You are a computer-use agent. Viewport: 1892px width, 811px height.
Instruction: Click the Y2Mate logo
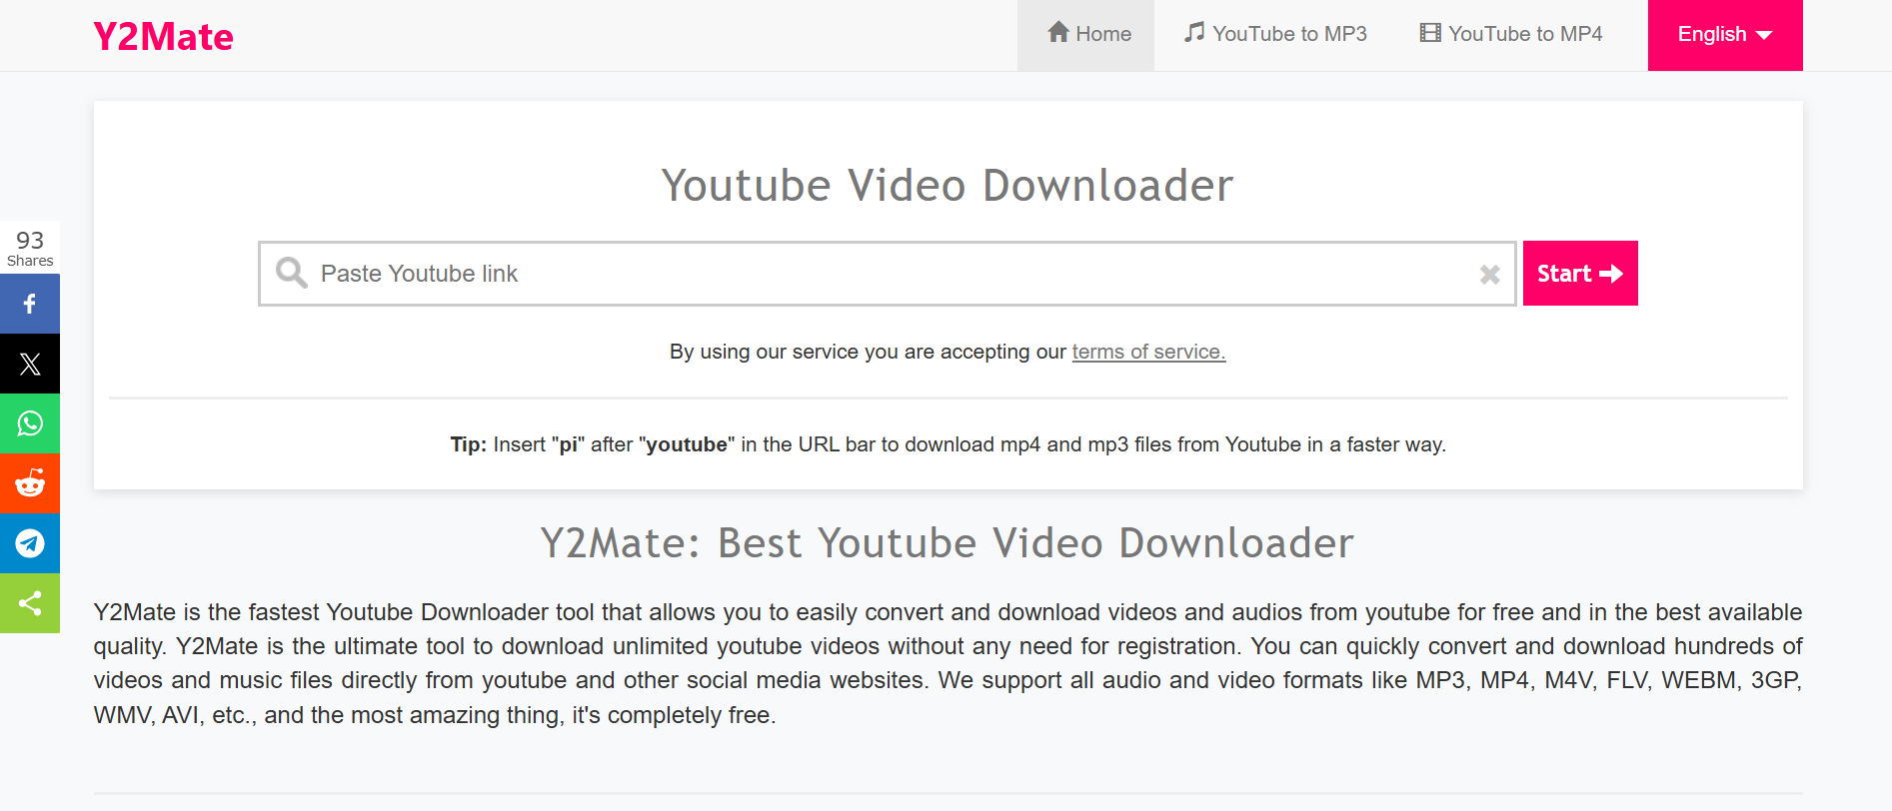coord(163,37)
